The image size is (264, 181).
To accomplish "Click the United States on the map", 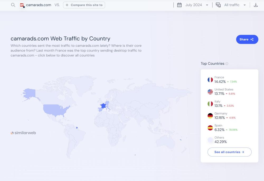I will point(54,110).
